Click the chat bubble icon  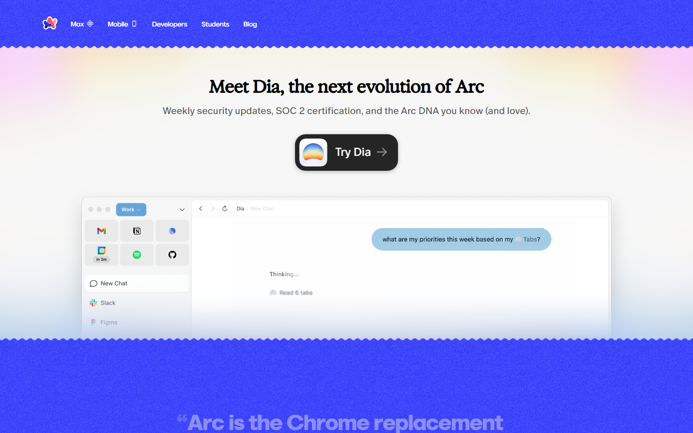[x=93, y=283]
